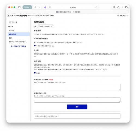Click the blue 実行 button
The width and height of the screenshot is (136, 131).
[77, 107]
